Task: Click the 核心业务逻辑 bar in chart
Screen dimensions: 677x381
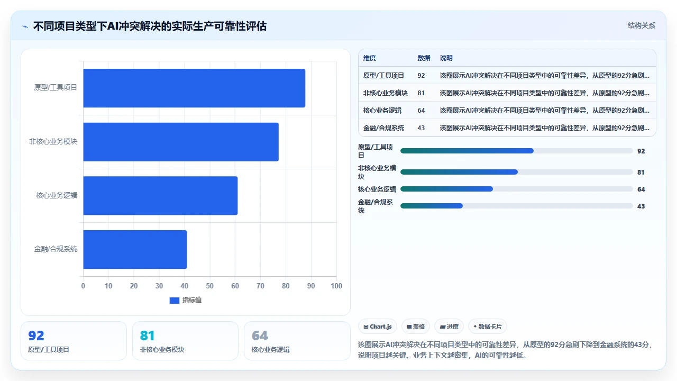Action: pos(160,196)
